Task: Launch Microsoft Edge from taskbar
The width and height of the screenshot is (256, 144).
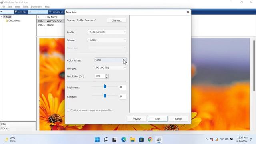Action: point(124,140)
